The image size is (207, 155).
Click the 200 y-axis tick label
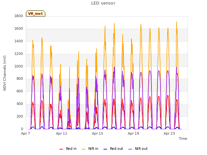point(20,116)
